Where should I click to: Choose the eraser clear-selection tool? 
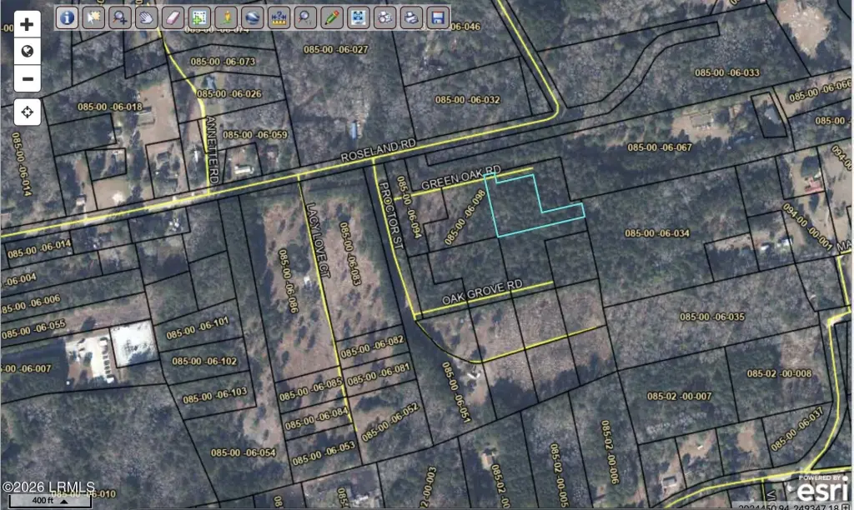pos(173,17)
